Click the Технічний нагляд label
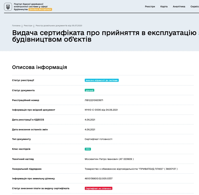The width and height of the screenshot is (199, 195). [23, 159]
